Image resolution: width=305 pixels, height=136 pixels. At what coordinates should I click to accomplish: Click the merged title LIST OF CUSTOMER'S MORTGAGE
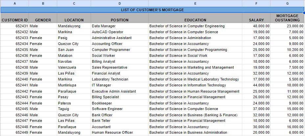click(152, 10)
